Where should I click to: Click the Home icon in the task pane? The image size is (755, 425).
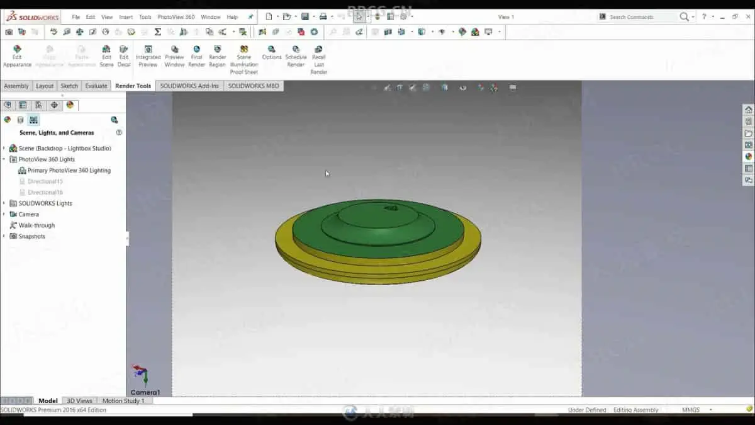point(748,110)
